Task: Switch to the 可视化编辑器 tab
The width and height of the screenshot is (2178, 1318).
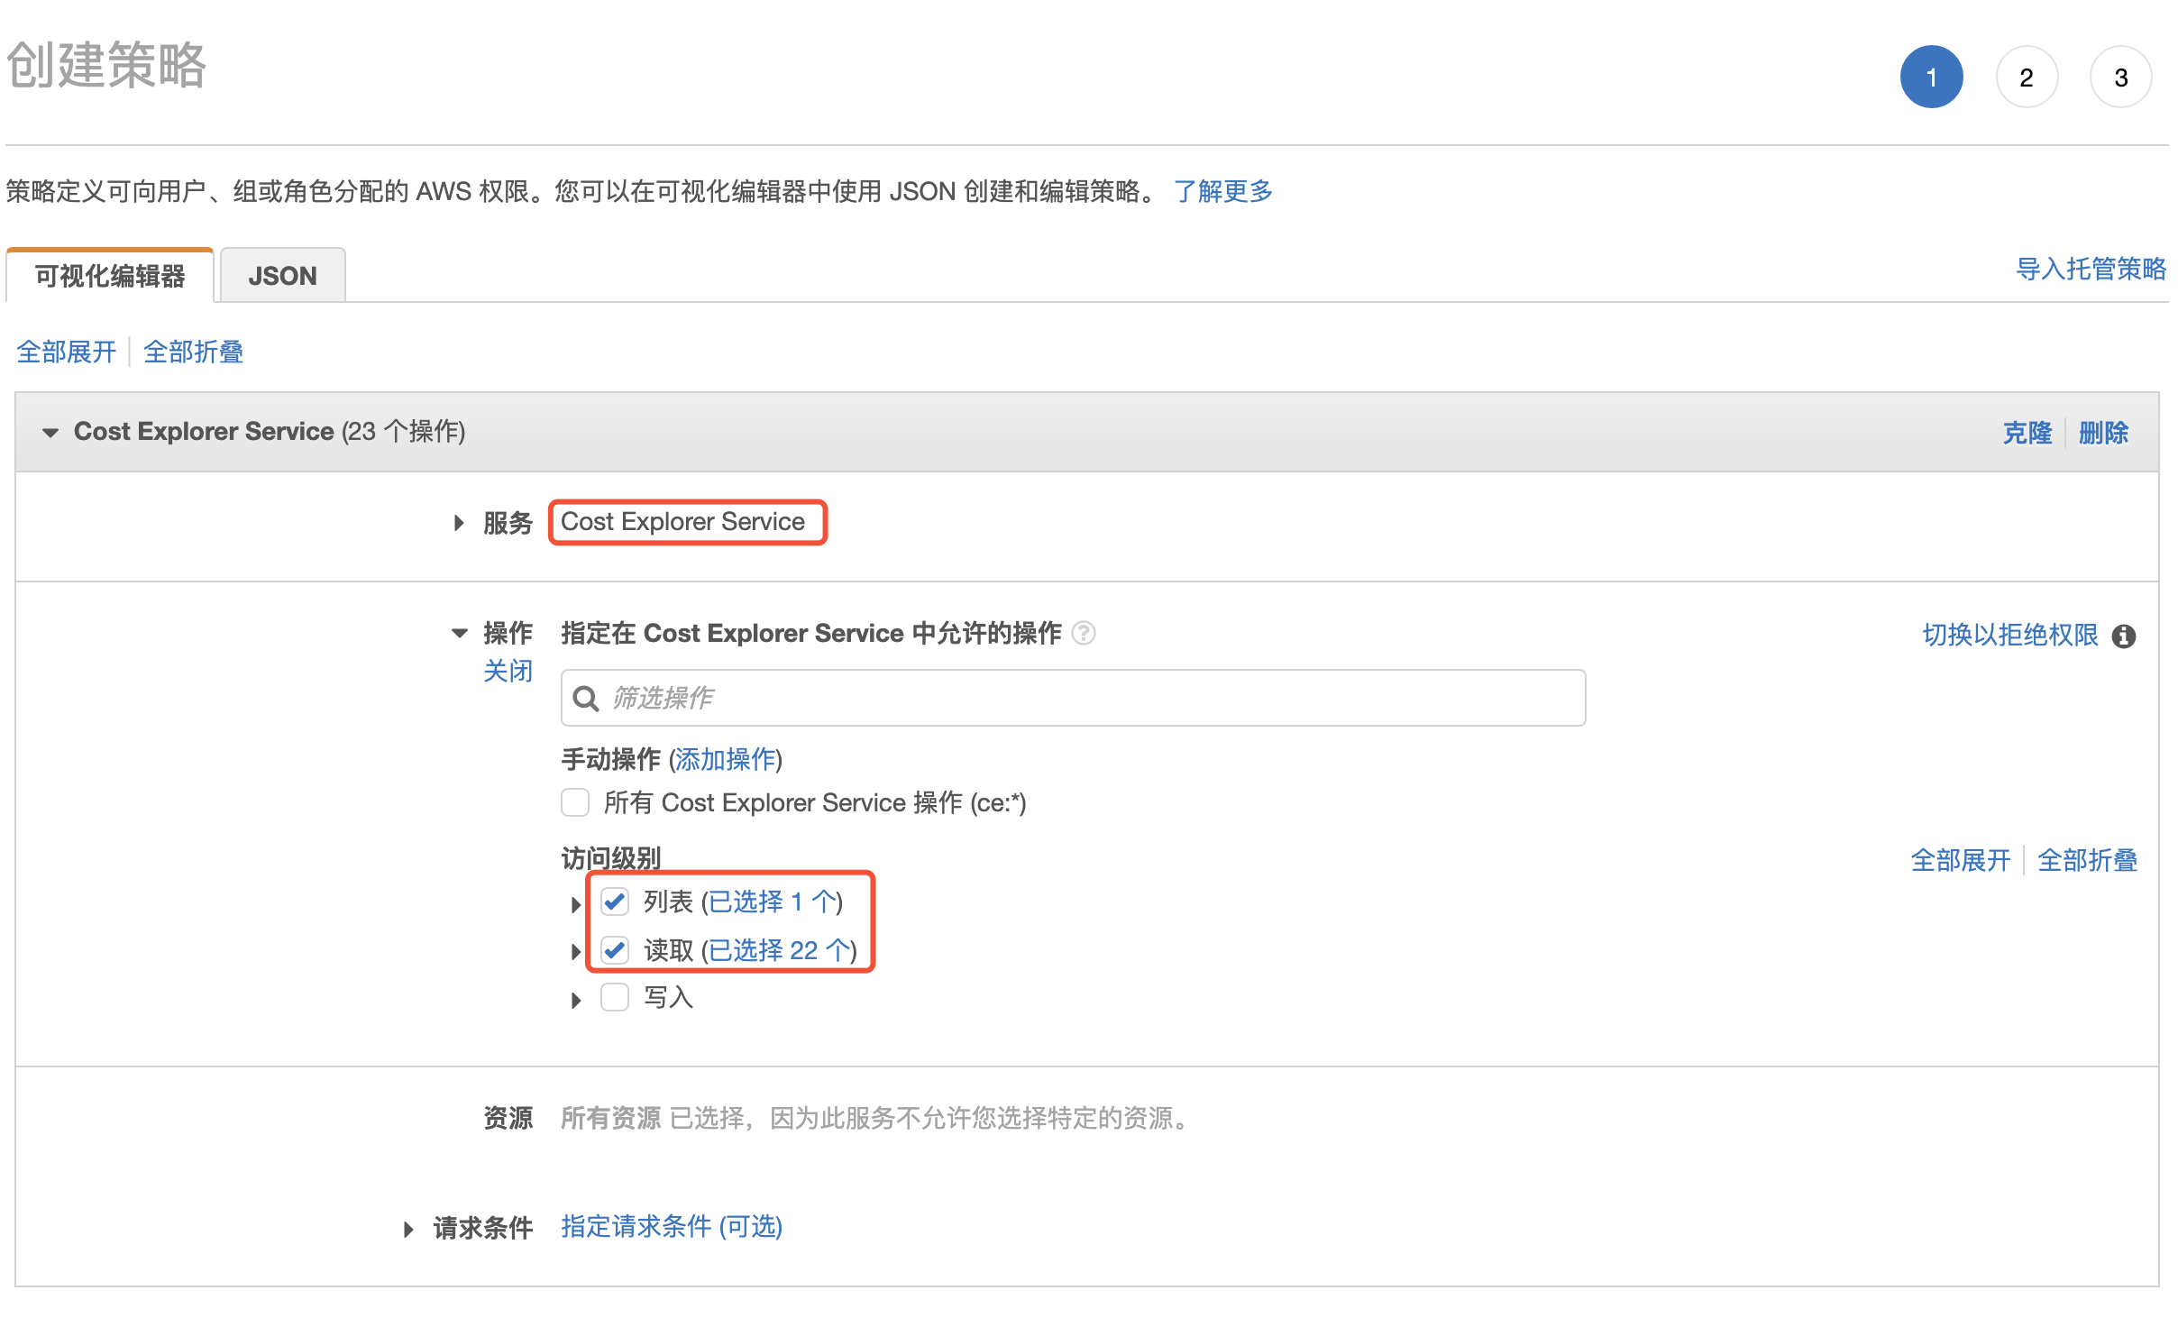Action: [x=110, y=276]
